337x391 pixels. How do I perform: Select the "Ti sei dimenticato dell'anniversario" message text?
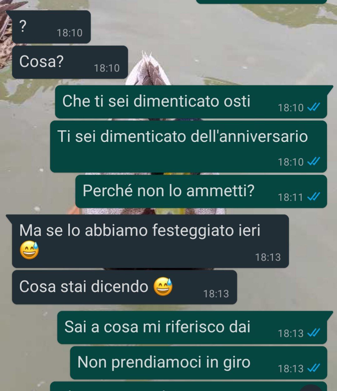click(183, 137)
